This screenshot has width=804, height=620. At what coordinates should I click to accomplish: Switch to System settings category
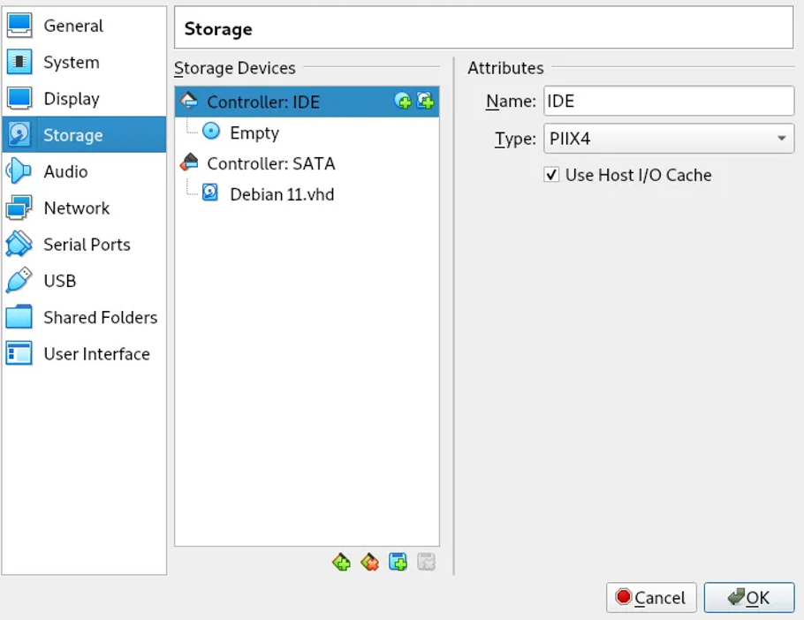click(x=71, y=63)
